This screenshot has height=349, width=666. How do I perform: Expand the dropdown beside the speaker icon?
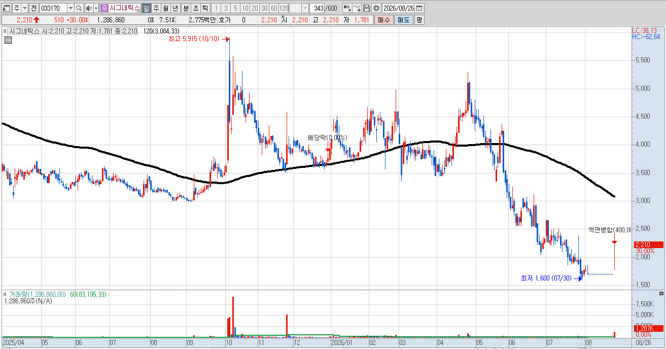(96, 8)
